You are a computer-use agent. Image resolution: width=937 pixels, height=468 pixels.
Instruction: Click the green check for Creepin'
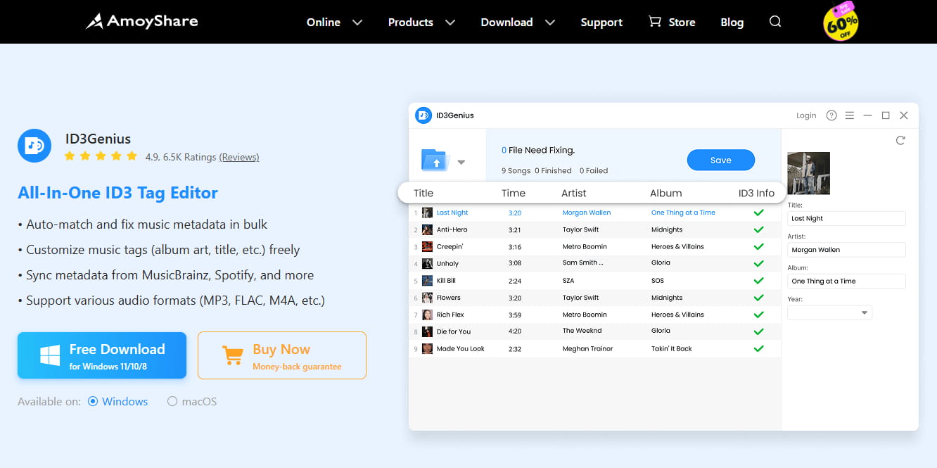tap(758, 246)
